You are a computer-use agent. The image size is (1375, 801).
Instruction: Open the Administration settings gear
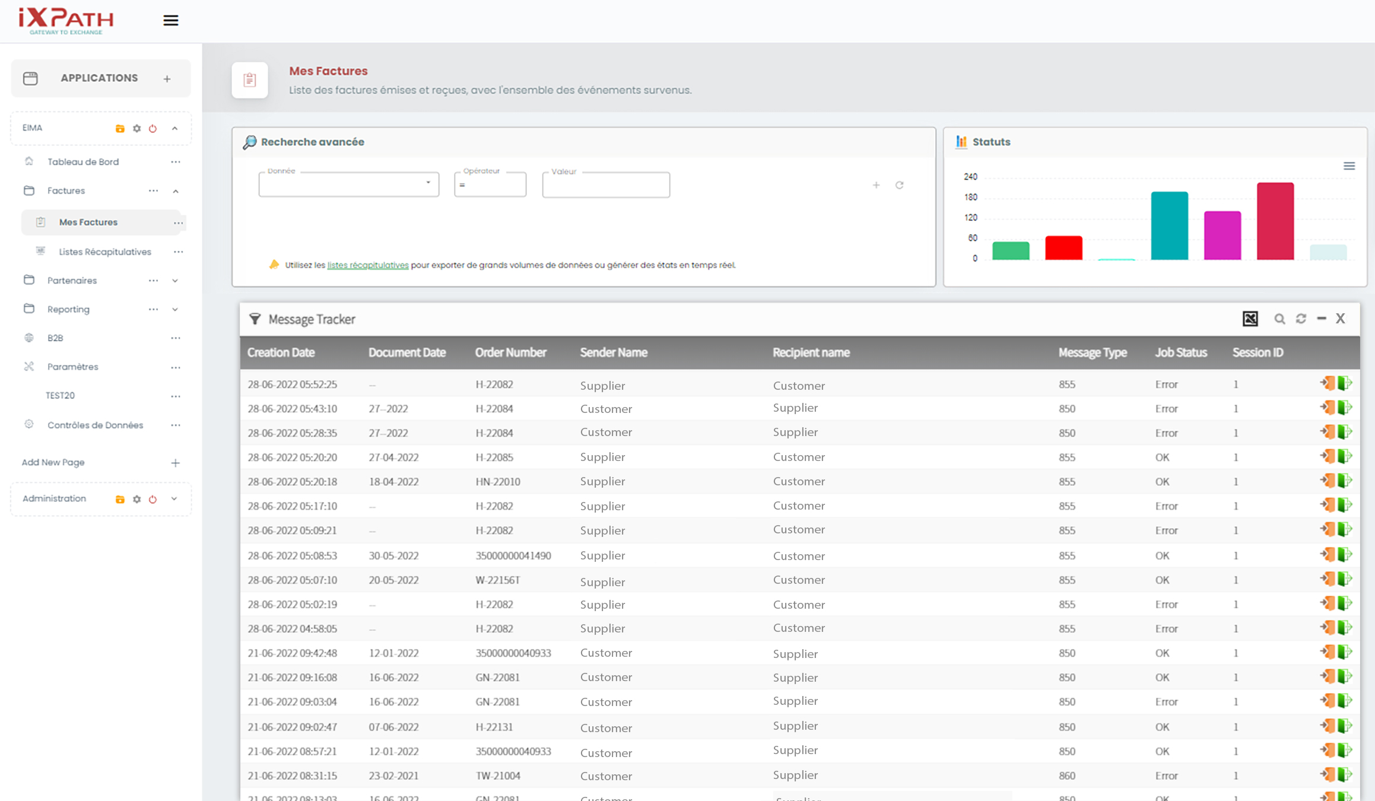[137, 499]
